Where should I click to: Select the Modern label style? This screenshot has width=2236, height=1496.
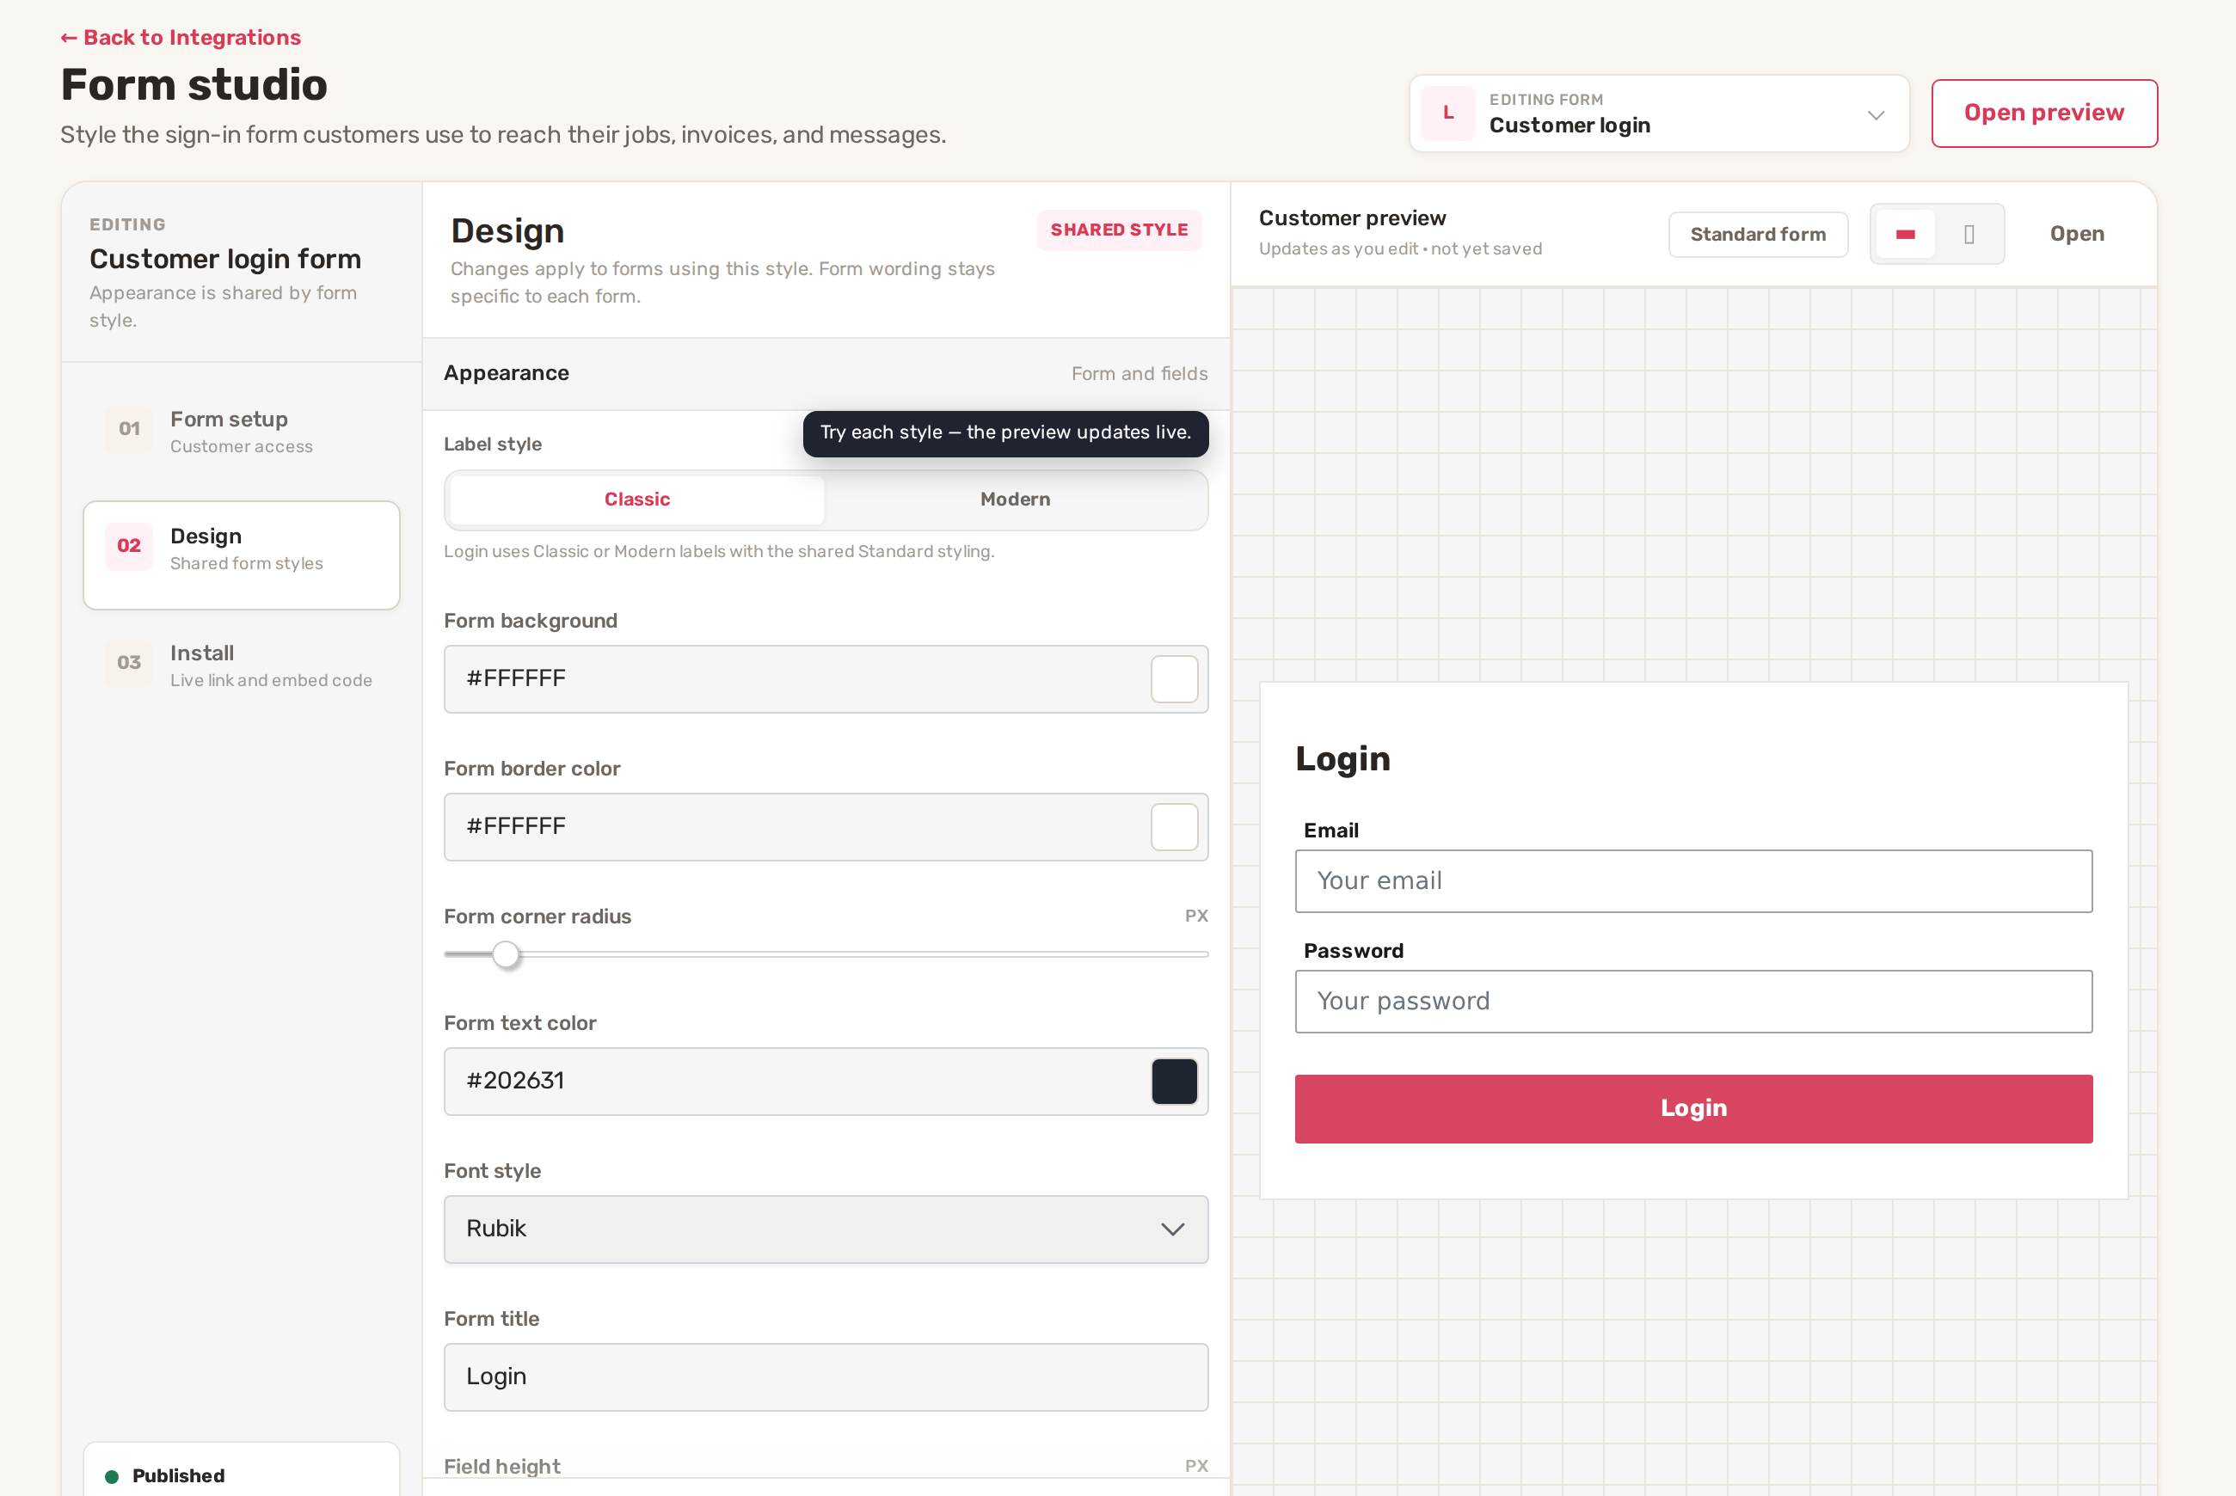point(1015,500)
